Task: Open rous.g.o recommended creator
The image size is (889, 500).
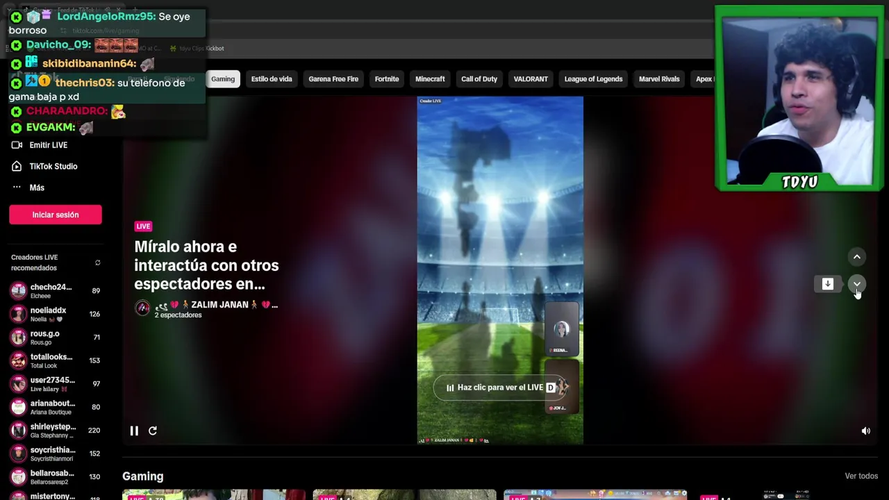Action: click(x=56, y=337)
